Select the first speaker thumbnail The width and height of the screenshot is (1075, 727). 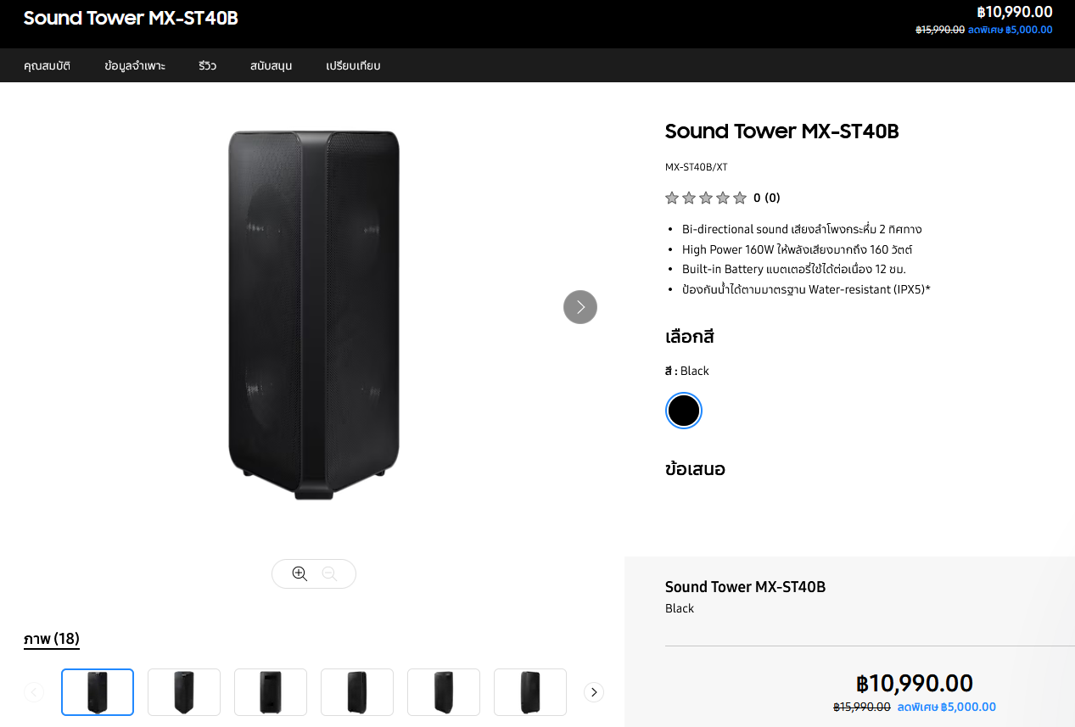click(98, 692)
